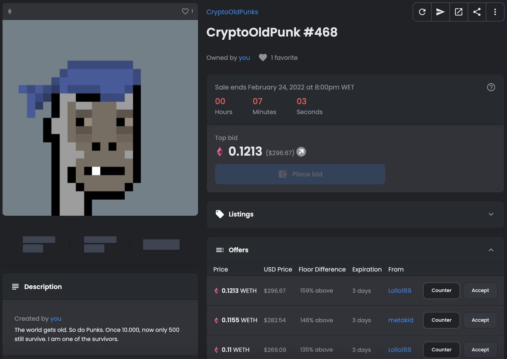Click the grey heart beside 1 favorite
Viewport: 507px width, 359px height.
pyautogui.click(x=263, y=58)
